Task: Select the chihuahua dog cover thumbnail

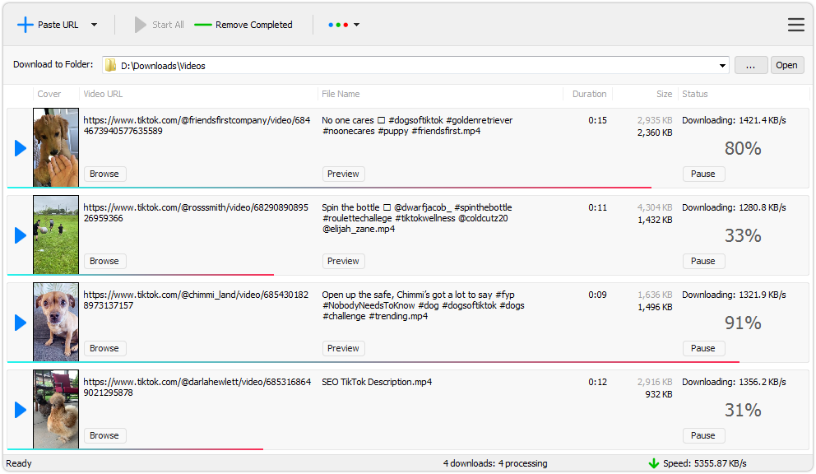Action: coord(56,322)
